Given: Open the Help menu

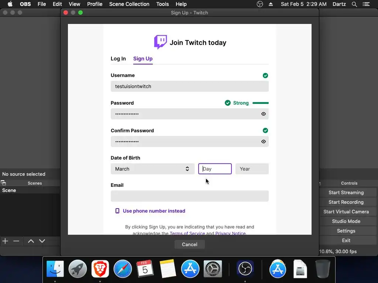Looking at the screenshot, I should [x=181, y=4].
